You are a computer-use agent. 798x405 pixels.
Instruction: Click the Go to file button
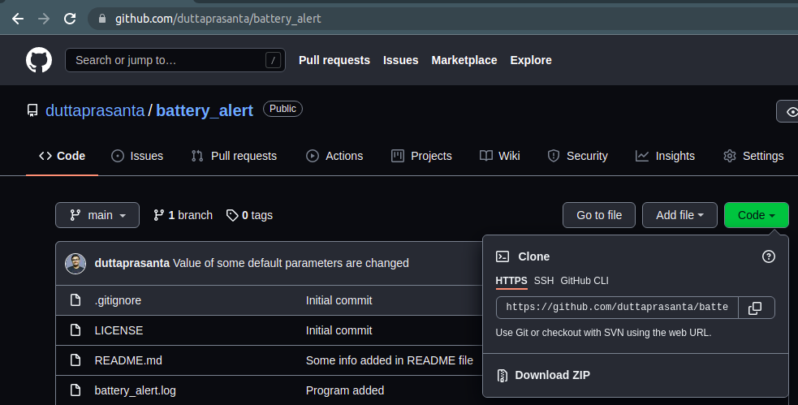click(599, 215)
